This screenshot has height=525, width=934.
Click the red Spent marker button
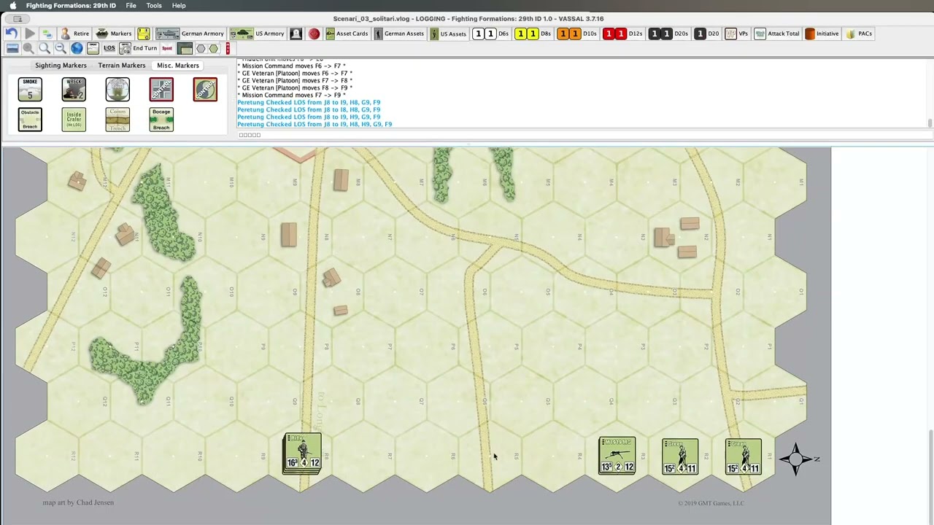(x=167, y=48)
